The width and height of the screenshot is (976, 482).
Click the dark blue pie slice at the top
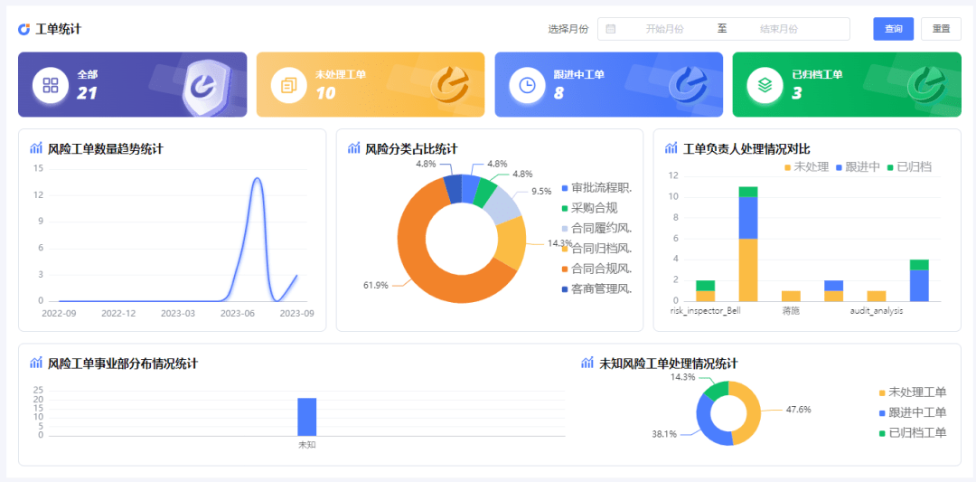coord(453,187)
